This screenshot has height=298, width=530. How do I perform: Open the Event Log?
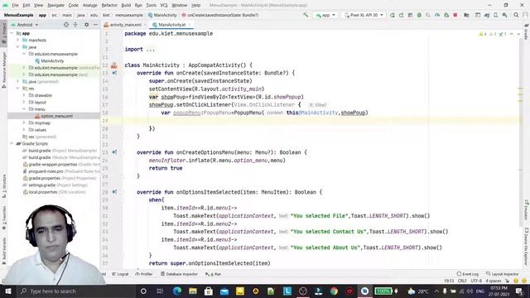468,274
